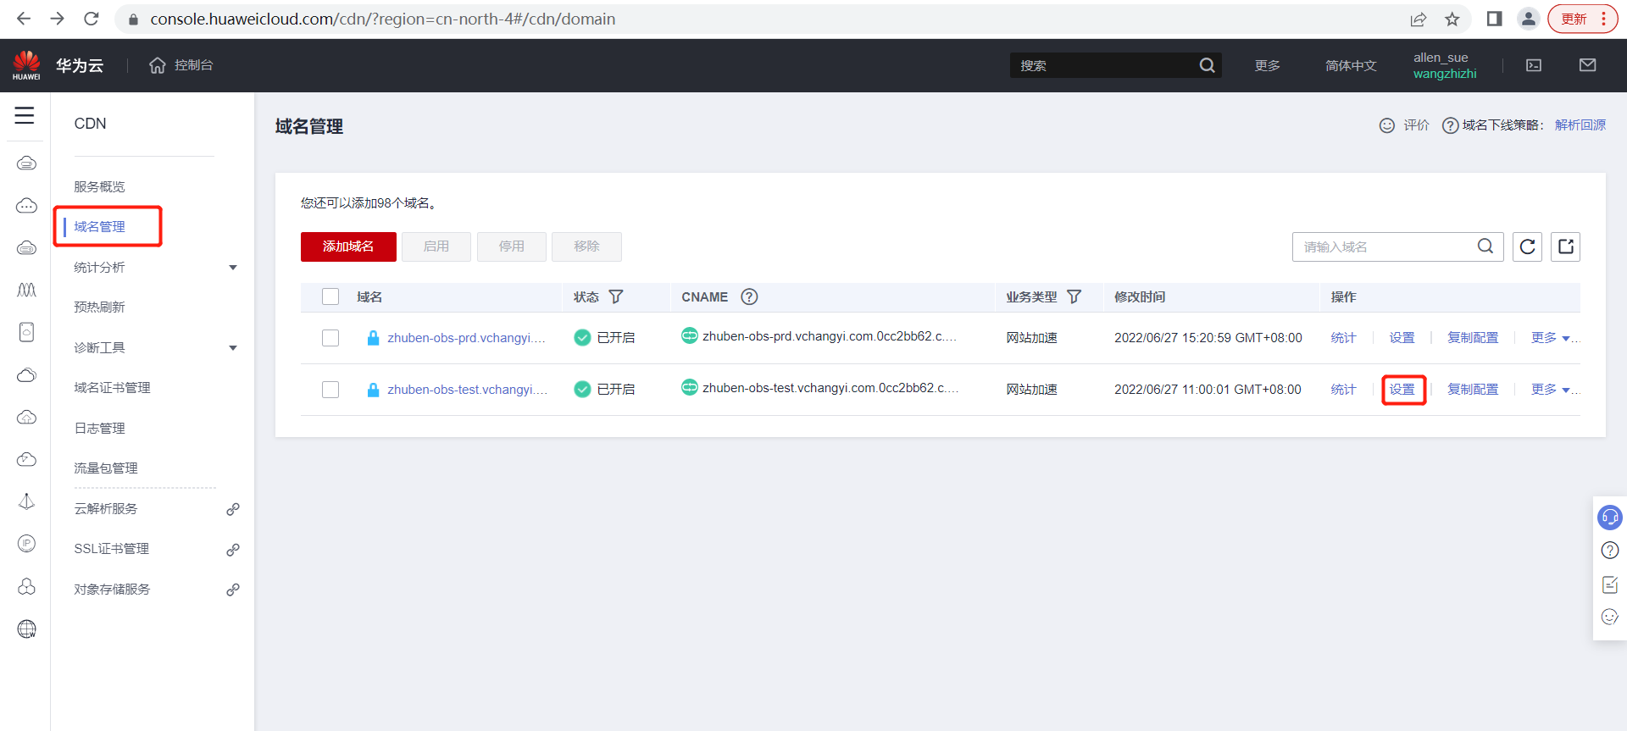Check the zhuben-obs-prd row checkbox
This screenshot has height=731, width=1627.
330,338
